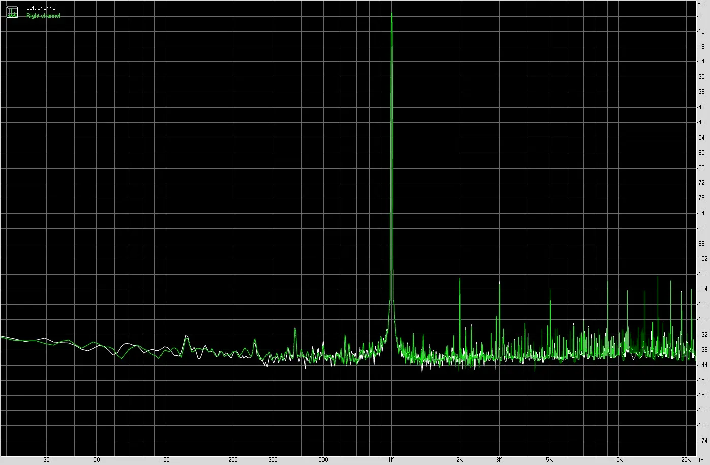Click the -96 dB axis value
Viewport: 710px width, 465px height.
pos(701,244)
